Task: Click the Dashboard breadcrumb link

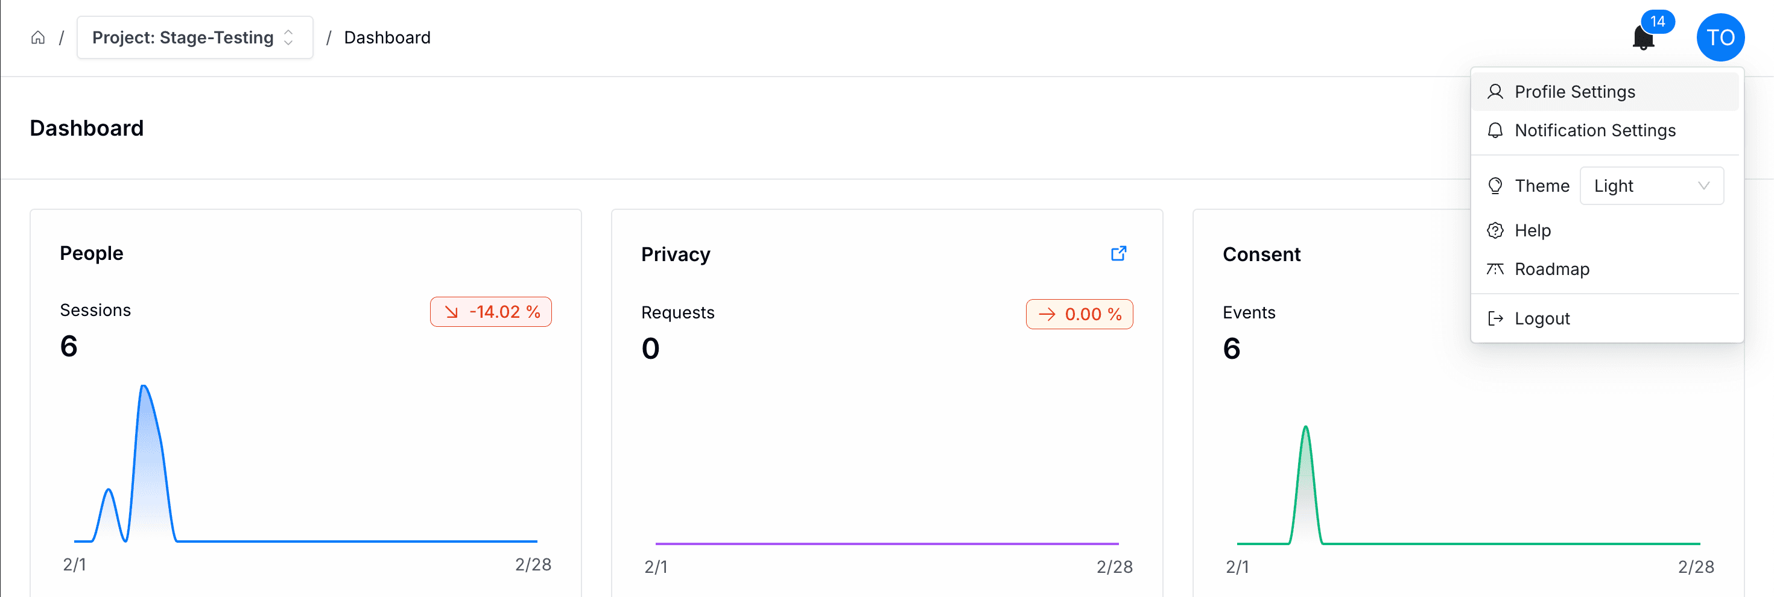Action: pos(387,38)
